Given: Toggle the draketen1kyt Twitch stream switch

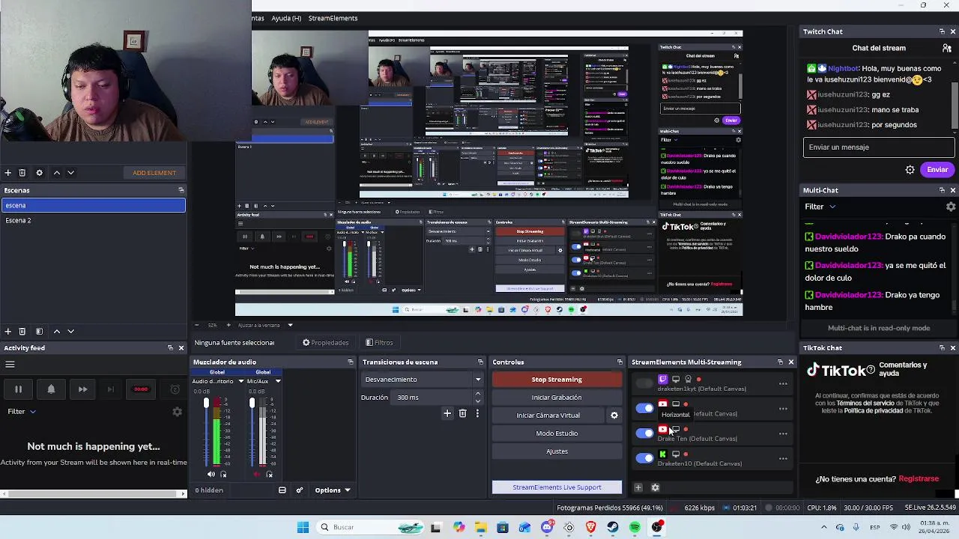Looking at the screenshot, I should (x=644, y=384).
